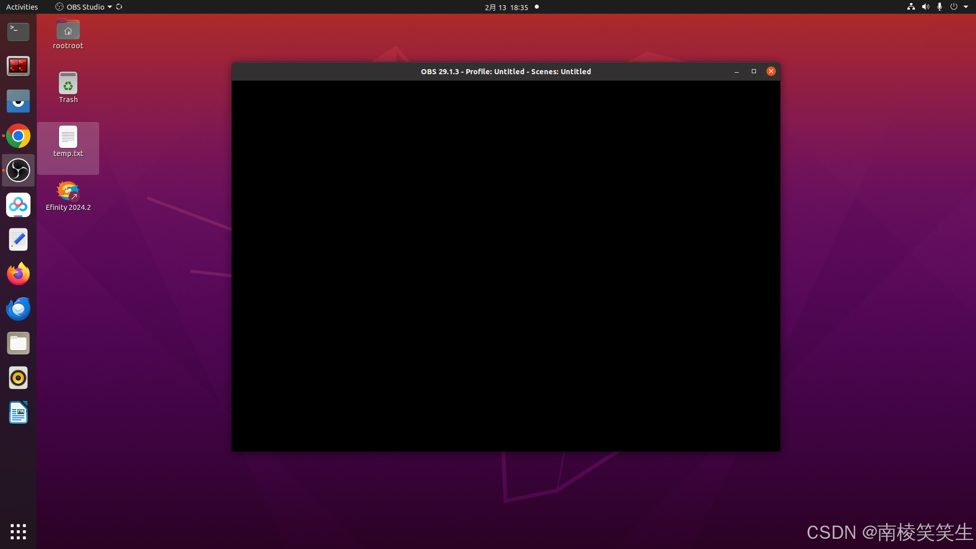Open LibreOffice Writer from dock
The image size is (976, 549).
click(18, 413)
